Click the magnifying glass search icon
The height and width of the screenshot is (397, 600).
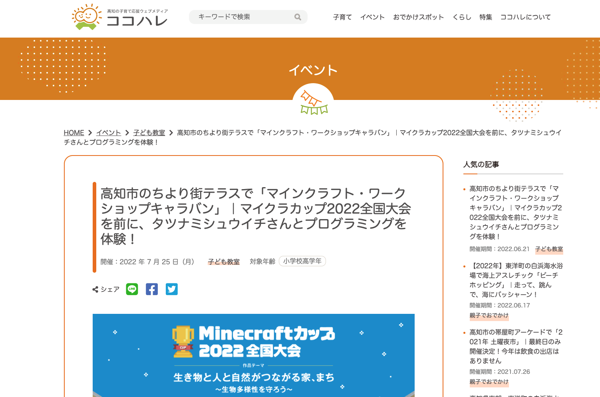pyautogui.click(x=298, y=17)
